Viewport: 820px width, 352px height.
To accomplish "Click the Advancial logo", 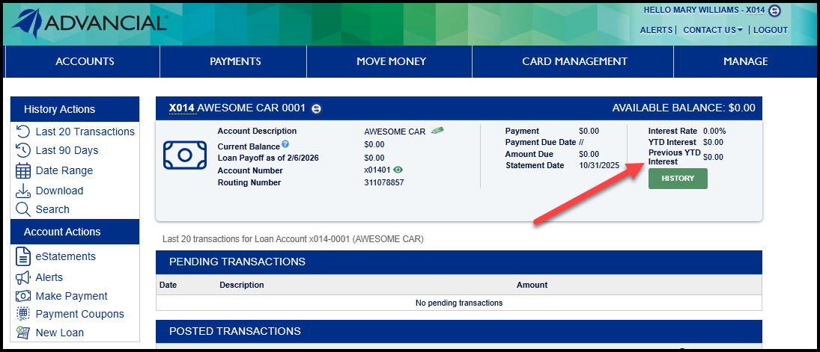I will pyautogui.click(x=89, y=23).
